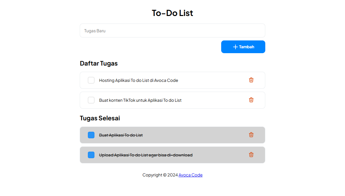Click the Tugas Selesai heading
Image resolution: width=345 pixels, height=196 pixels.
pos(100,118)
